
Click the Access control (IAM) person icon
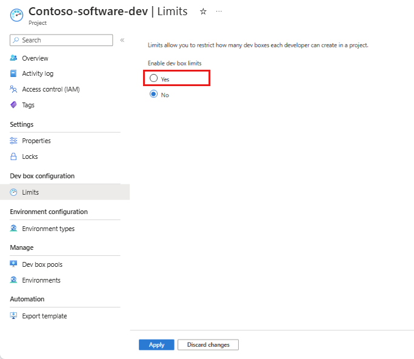click(x=13, y=89)
